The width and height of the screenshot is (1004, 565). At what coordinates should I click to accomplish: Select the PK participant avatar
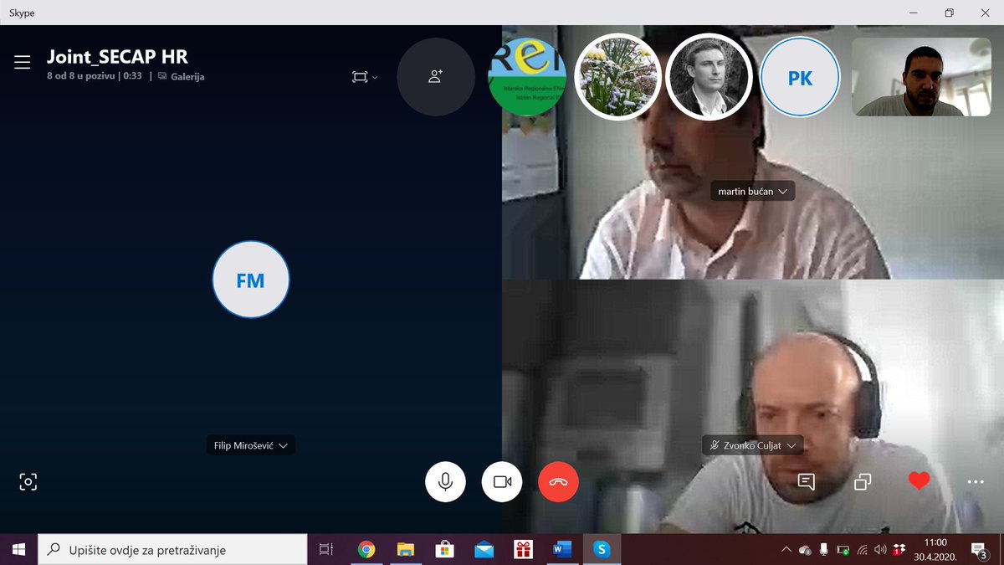(x=800, y=77)
